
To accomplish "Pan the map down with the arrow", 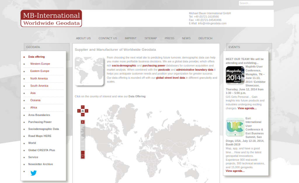I will pyautogui.click(x=83, y=115).
